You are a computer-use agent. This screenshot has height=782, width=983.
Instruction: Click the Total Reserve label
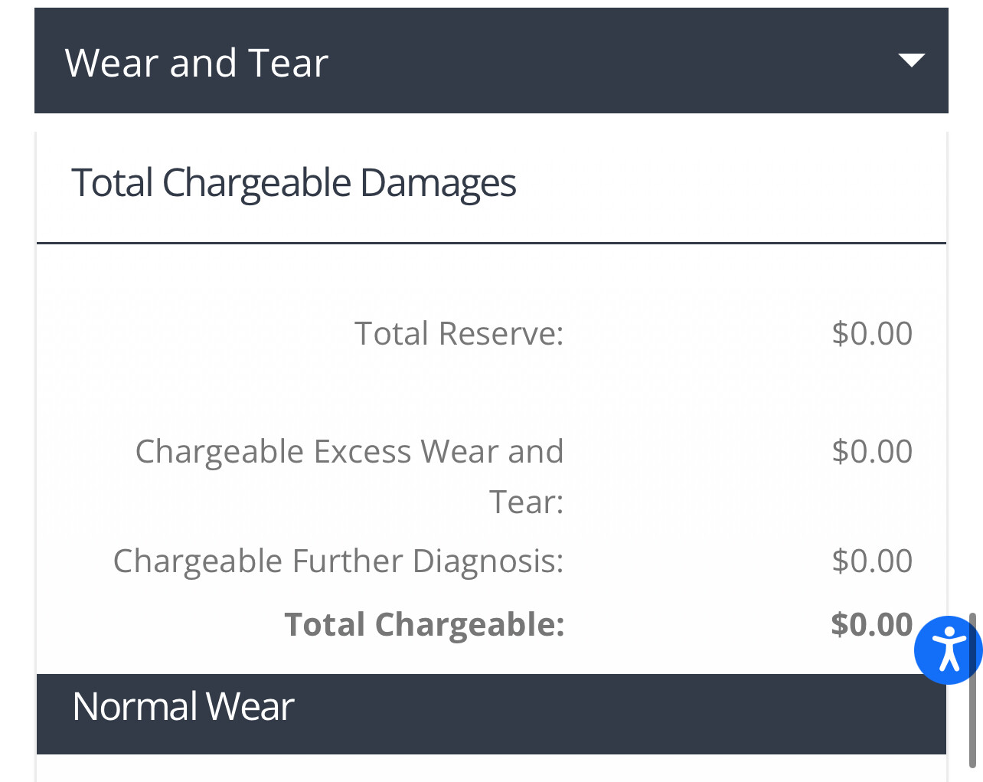459,334
